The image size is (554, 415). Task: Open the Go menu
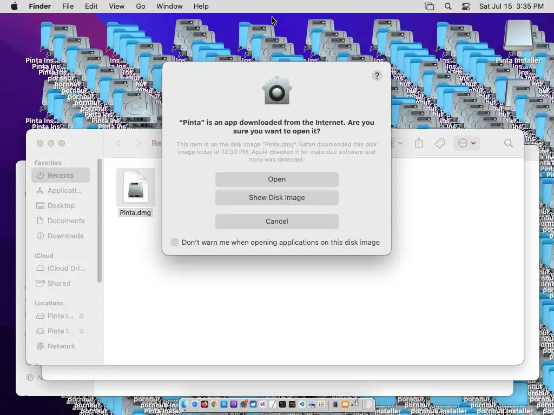coord(140,6)
